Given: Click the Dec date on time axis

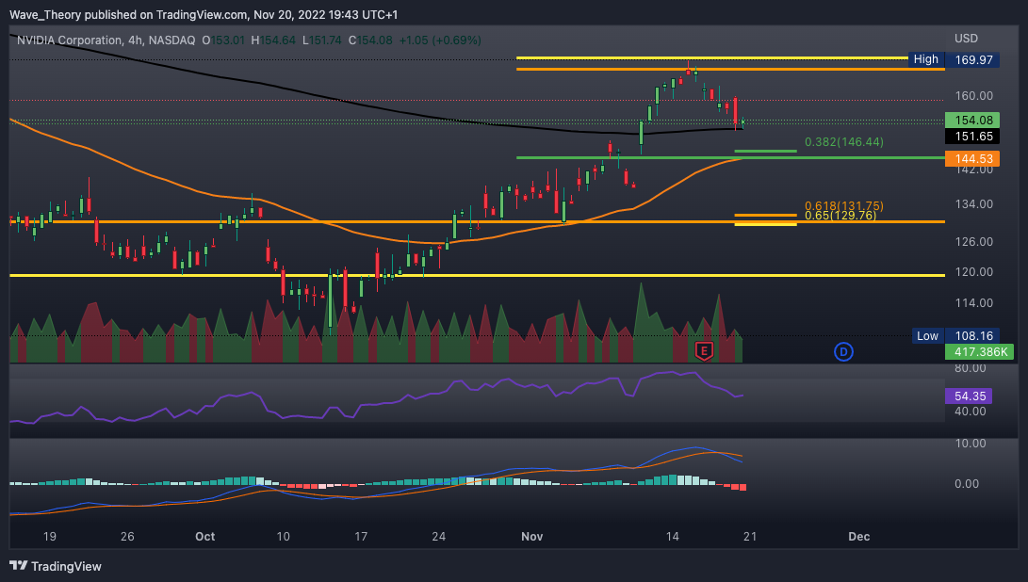Looking at the screenshot, I should (858, 536).
